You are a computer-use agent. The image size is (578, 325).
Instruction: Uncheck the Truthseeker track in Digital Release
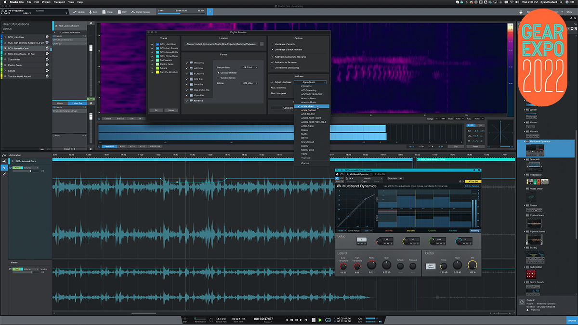(152, 60)
